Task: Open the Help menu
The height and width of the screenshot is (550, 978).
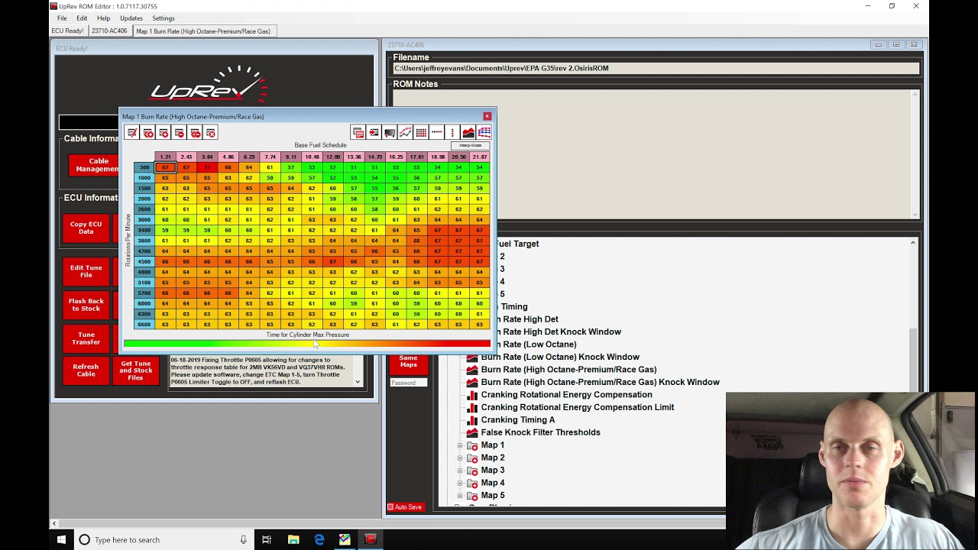Action: click(104, 18)
